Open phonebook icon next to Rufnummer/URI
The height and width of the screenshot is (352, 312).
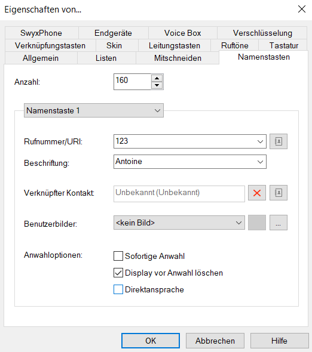pos(279,141)
